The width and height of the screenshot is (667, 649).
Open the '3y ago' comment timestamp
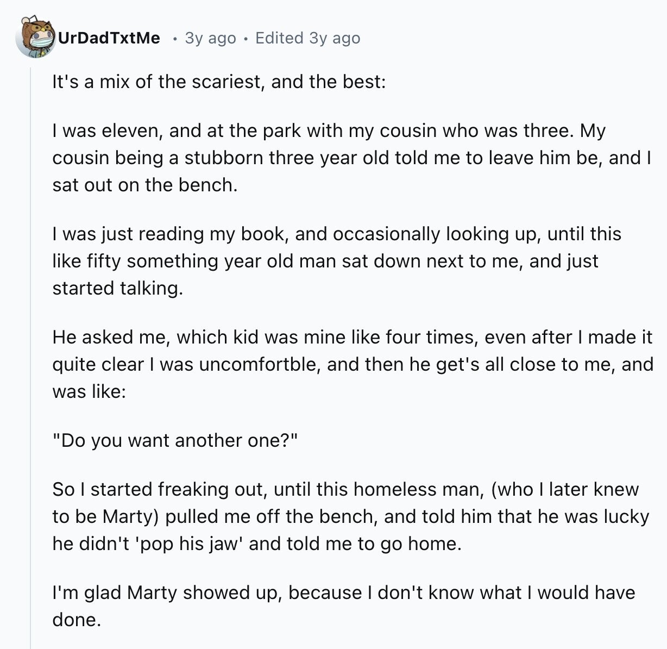[210, 38]
